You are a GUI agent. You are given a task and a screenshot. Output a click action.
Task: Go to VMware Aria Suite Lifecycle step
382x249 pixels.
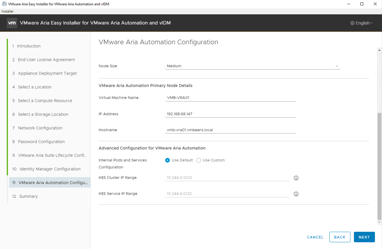click(49, 155)
